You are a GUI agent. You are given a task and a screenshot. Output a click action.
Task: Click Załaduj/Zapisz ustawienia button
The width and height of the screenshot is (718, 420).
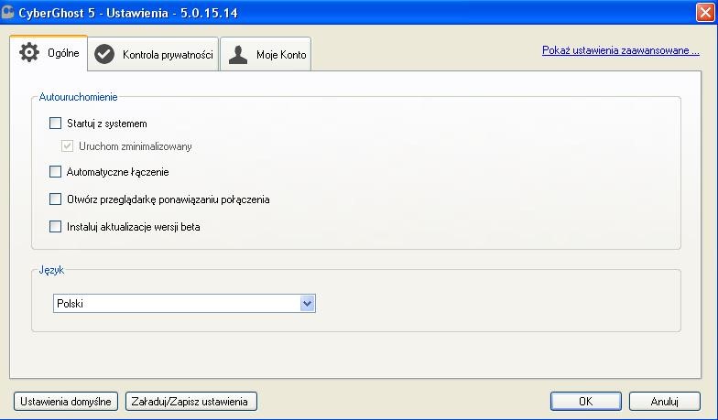[190, 401]
